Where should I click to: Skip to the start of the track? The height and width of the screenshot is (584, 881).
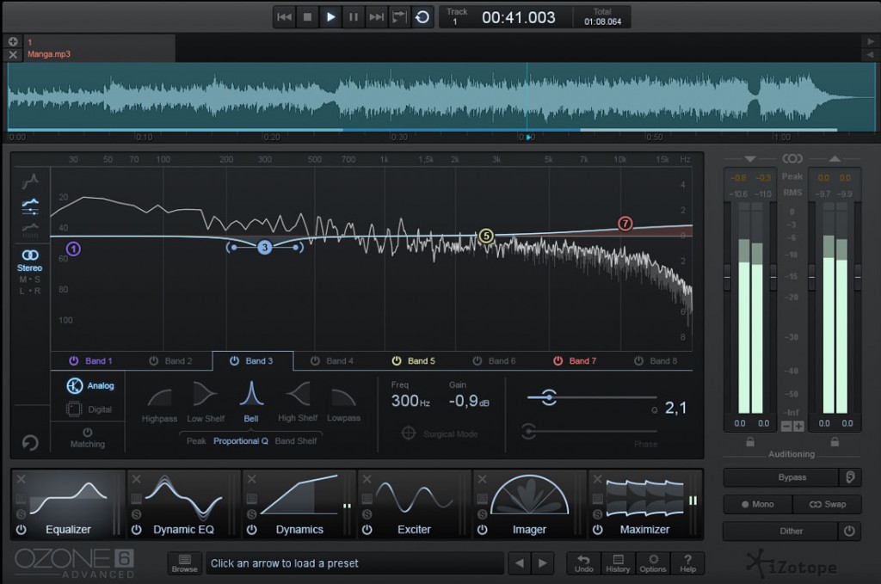[284, 17]
